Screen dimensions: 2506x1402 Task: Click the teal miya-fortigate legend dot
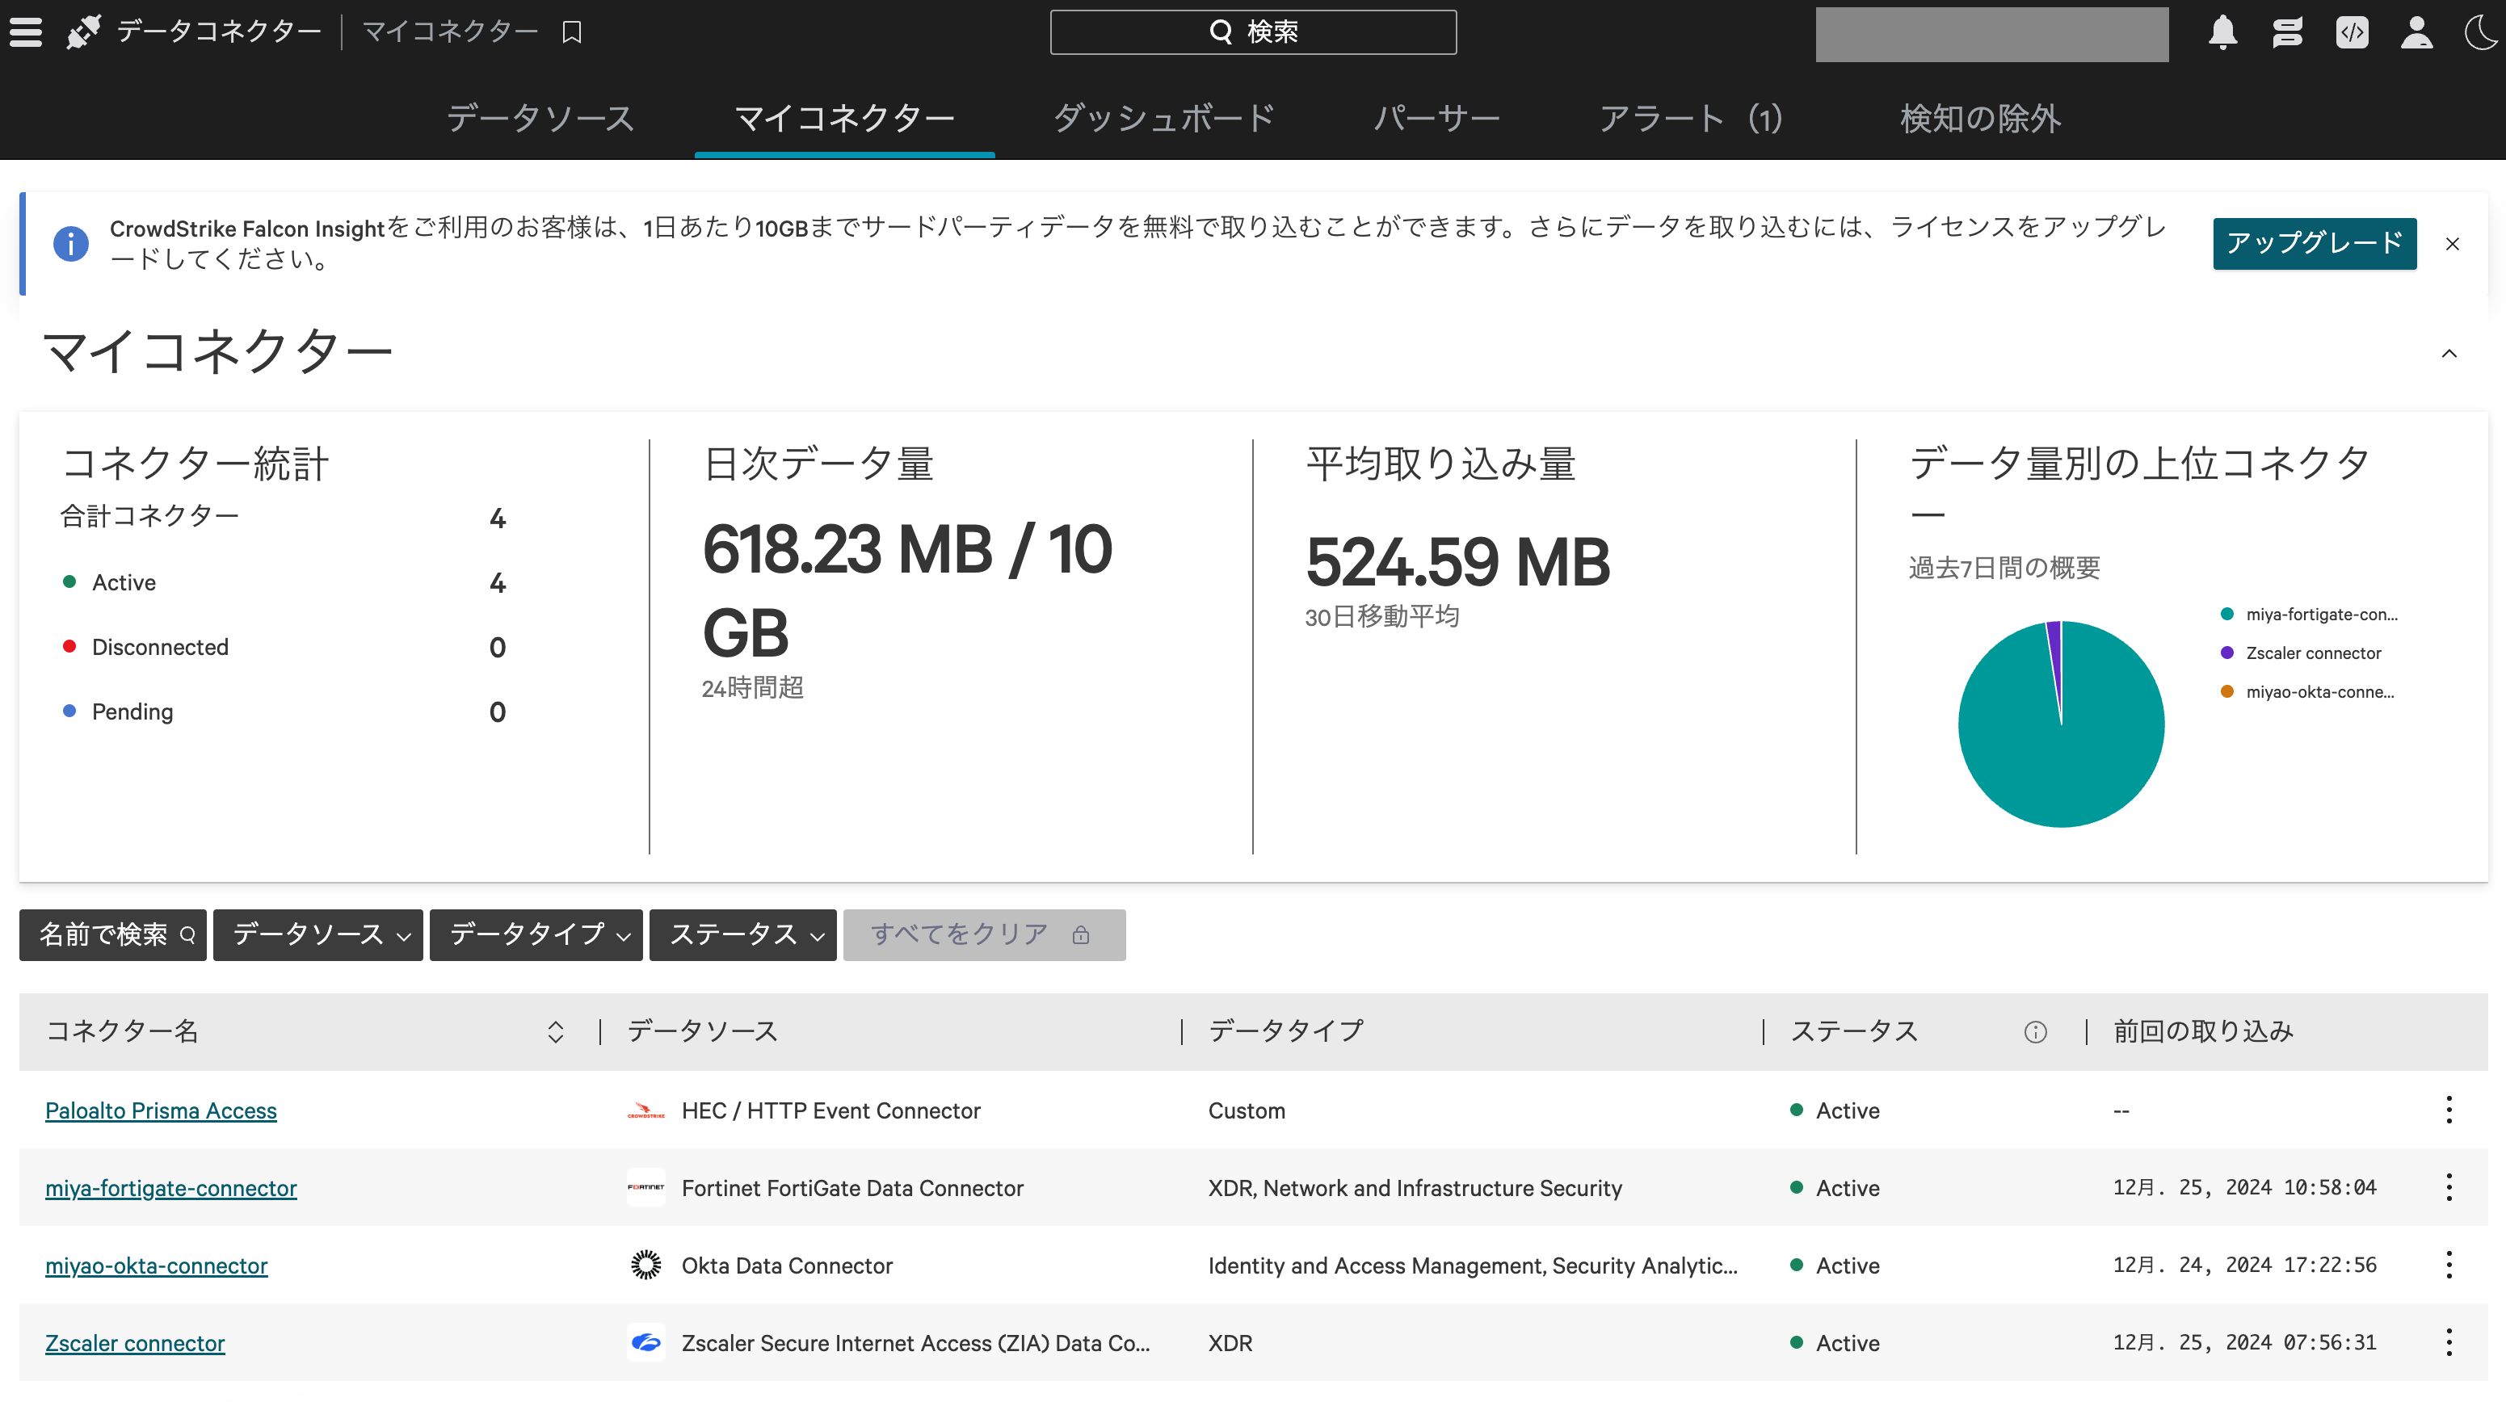pyautogui.click(x=2226, y=614)
